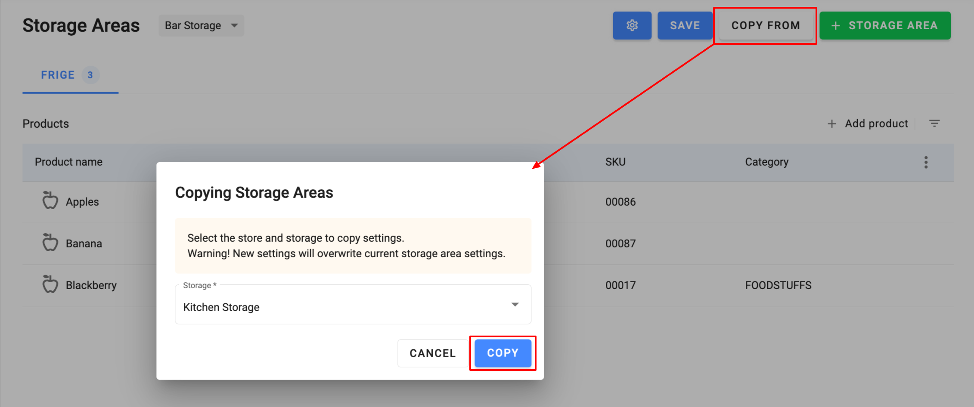Click the product icon next to Blackberry
The image size is (974, 407).
coord(50,284)
